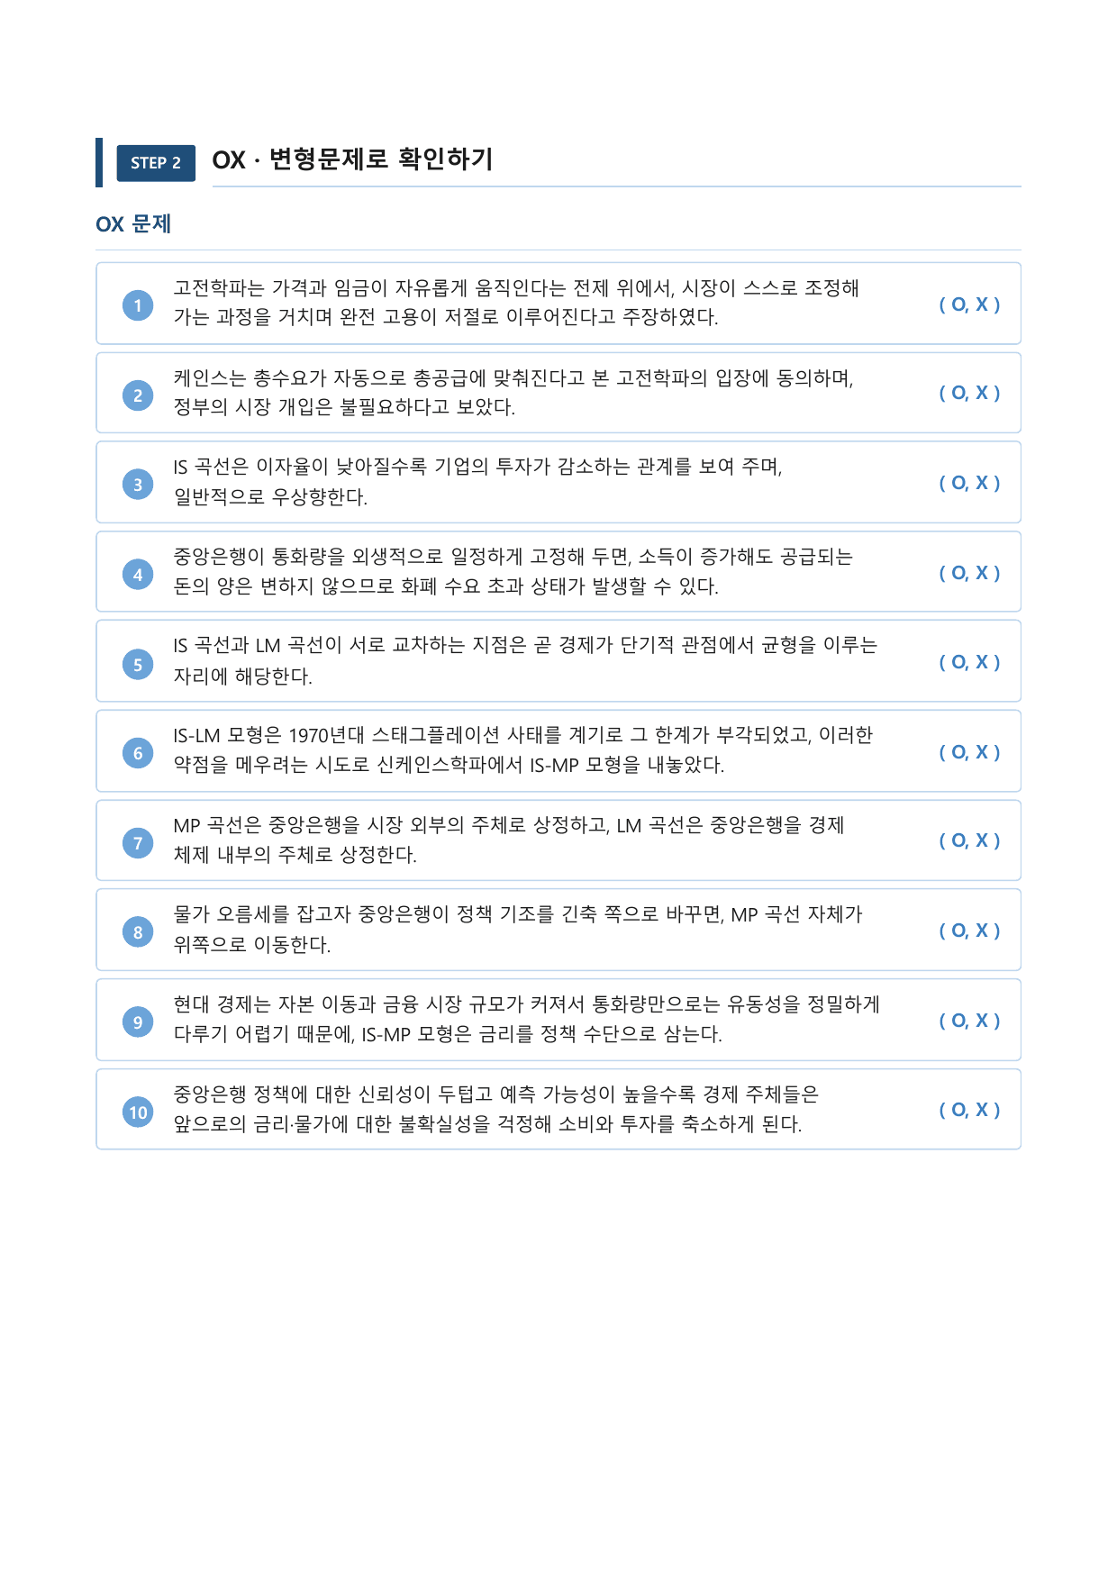This screenshot has height=1580, width=1117.
Task: Click the (O, X) answer for question 5
Action: [x=969, y=662]
